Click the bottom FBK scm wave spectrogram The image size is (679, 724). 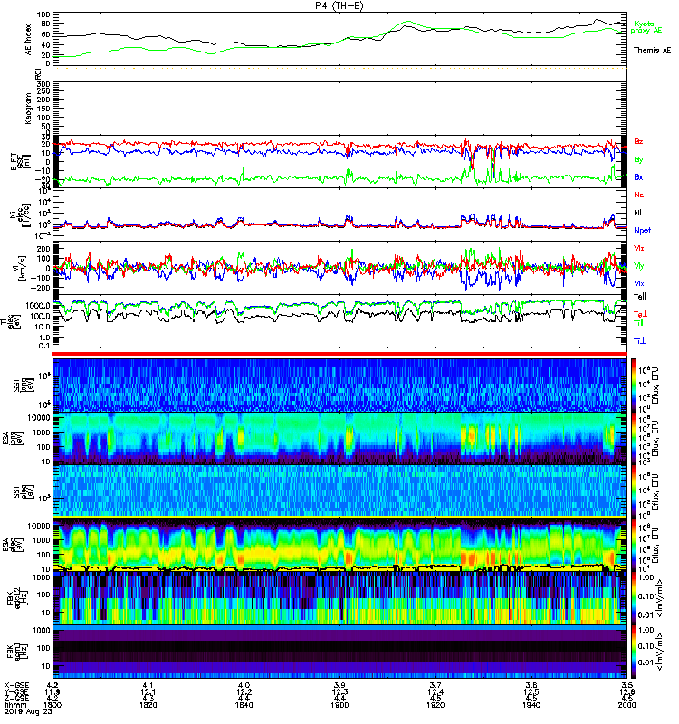tap(339, 651)
